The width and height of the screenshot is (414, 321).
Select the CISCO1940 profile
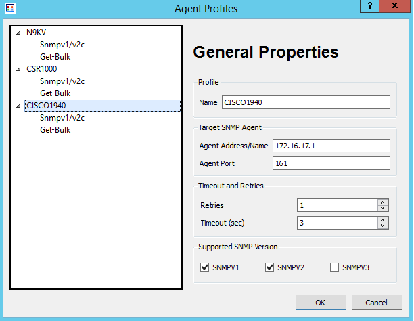[x=103, y=106]
